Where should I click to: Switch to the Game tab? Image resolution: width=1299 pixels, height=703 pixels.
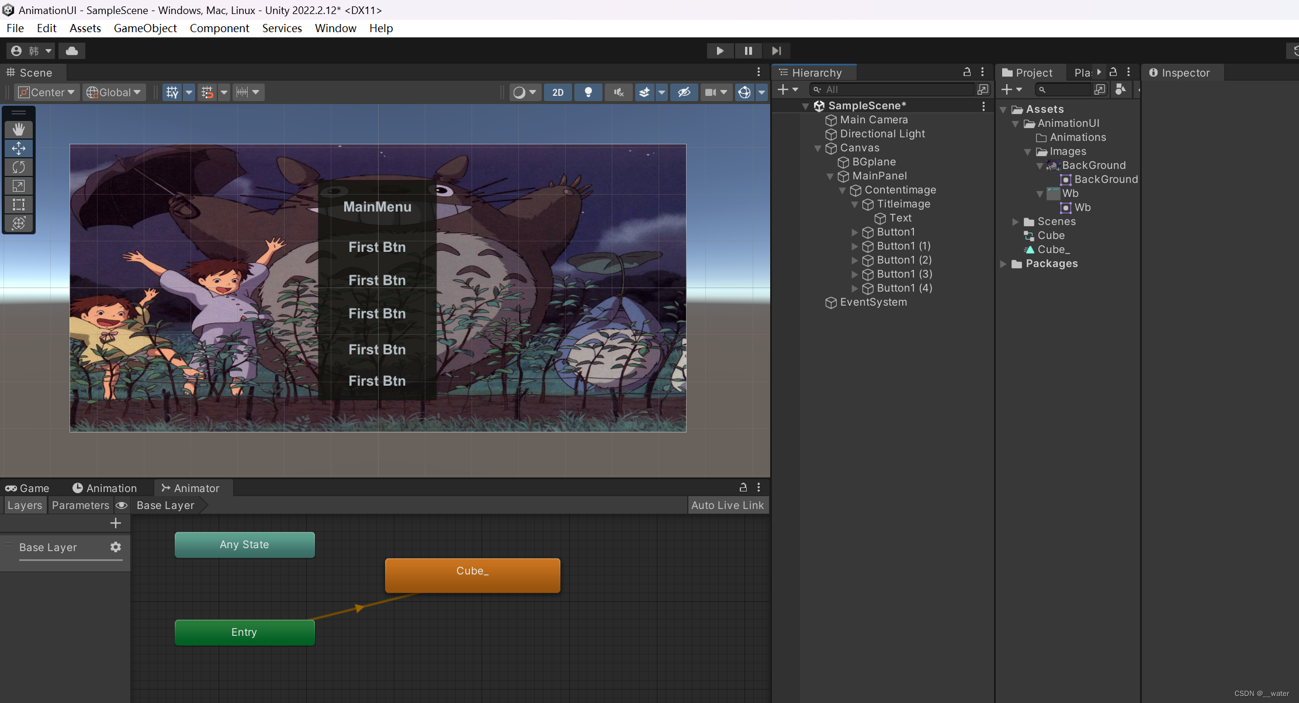point(27,488)
